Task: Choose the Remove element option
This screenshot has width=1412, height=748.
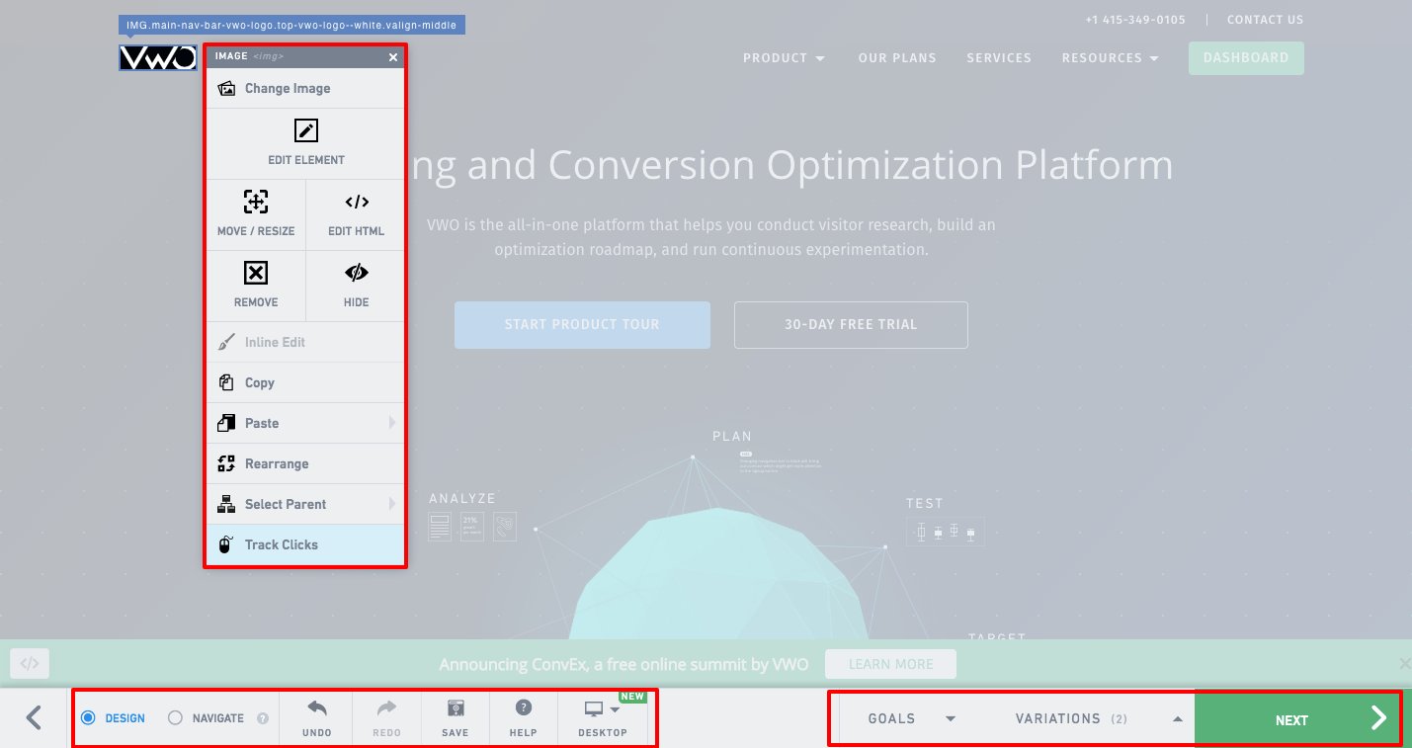Action: [256, 286]
